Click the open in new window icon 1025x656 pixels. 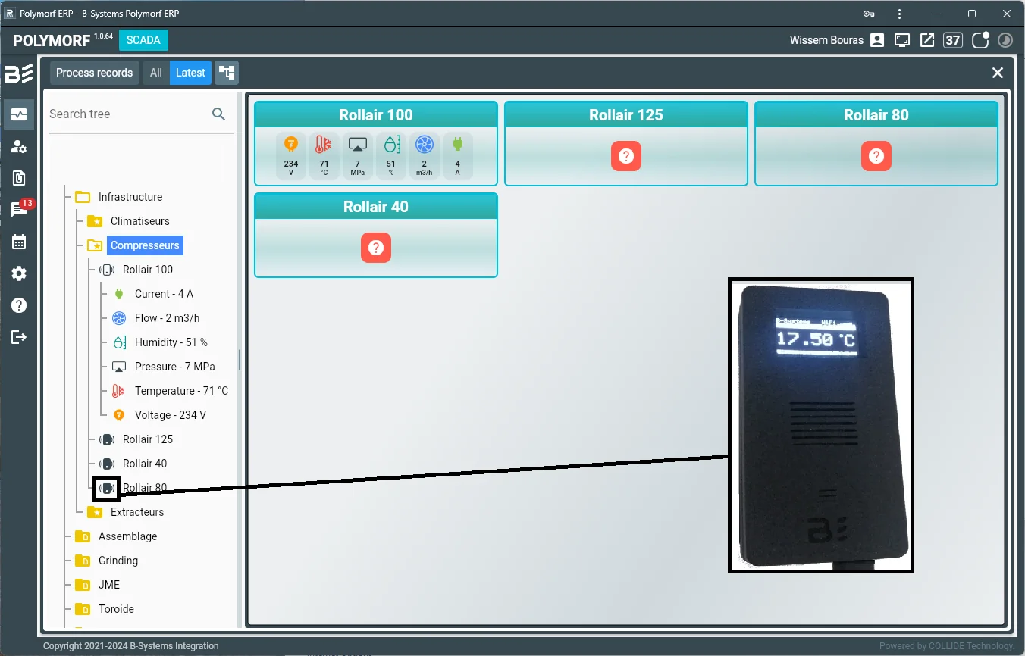tap(927, 40)
